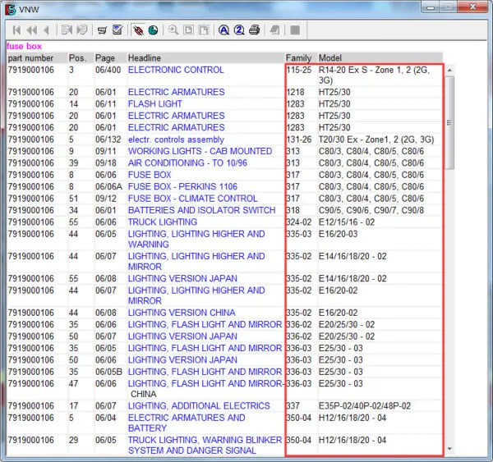
Task: Click the 'Pos.' column header
Action: coord(77,58)
